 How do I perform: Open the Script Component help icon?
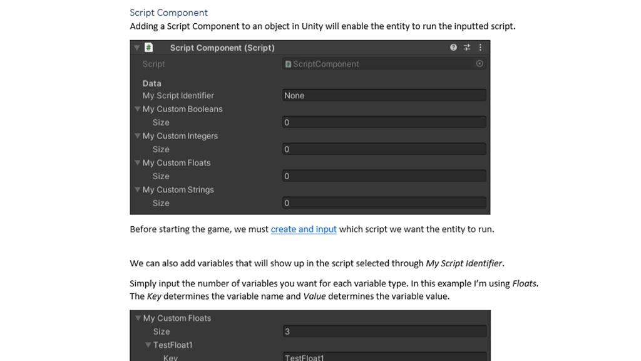[x=453, y=48]
